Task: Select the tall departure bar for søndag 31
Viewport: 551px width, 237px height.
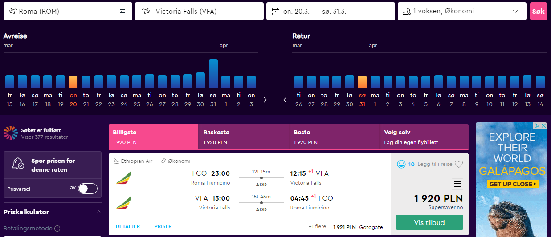Action: point(213,73)
